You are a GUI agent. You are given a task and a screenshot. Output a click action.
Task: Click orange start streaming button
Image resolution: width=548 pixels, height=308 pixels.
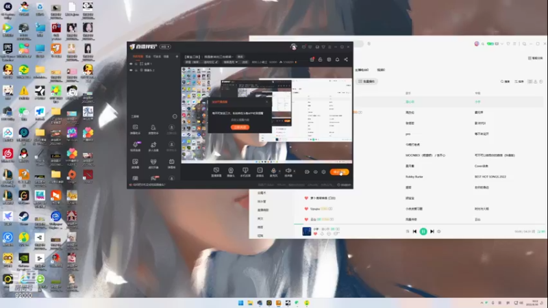tap(339, 172)
